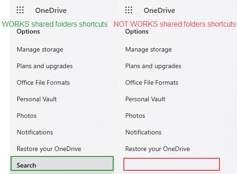
Task: Open Manage storage in right panel
Action: (x=148, y=50)
